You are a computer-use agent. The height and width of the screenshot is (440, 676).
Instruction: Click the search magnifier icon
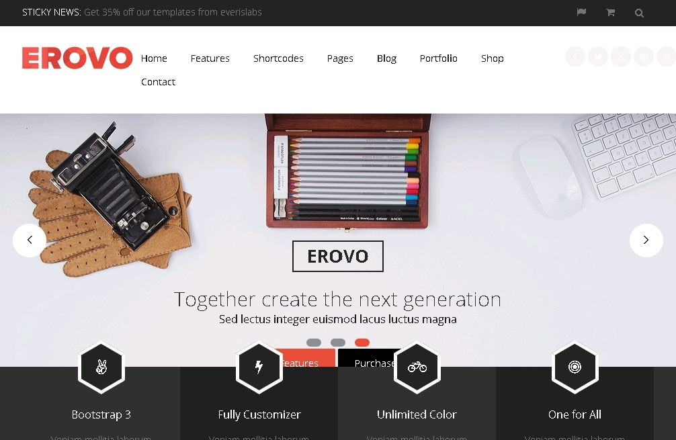coord(639,13)
